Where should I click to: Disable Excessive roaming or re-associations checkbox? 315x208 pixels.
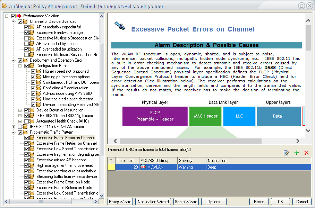tap(26, 171)
